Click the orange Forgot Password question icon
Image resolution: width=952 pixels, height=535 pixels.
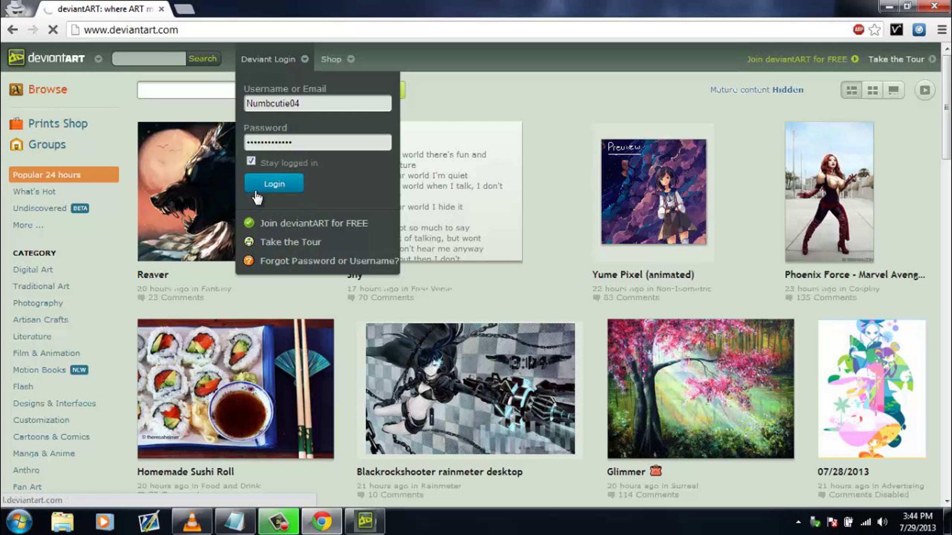(249, 261)
